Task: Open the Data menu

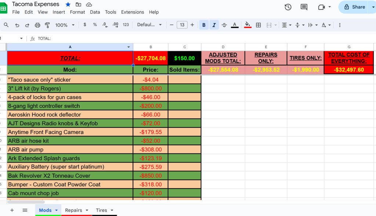Action: click(95, 12)
